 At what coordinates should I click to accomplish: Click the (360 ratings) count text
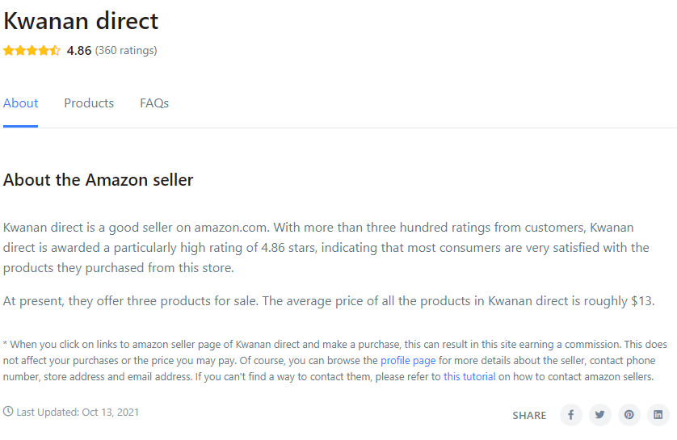126,51
